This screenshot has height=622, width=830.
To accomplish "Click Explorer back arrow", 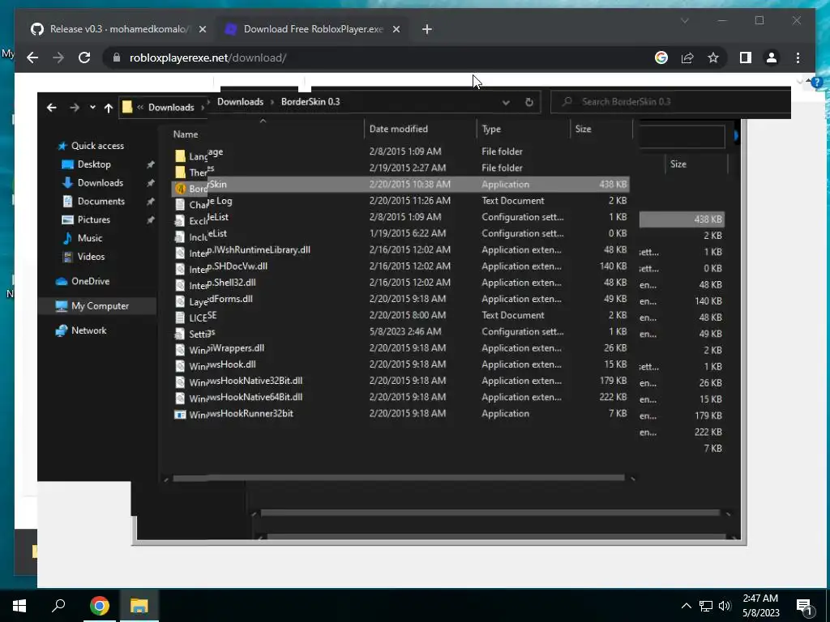I will pyautogui.click(x=51, y=108).
